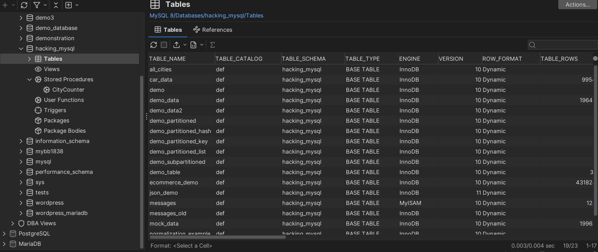Collapse the hacking_mysql database node

click(21, 49)
